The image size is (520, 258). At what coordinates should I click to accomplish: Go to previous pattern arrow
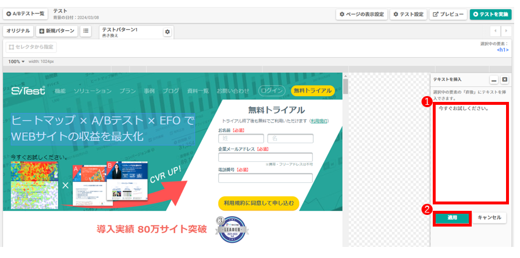495,31
